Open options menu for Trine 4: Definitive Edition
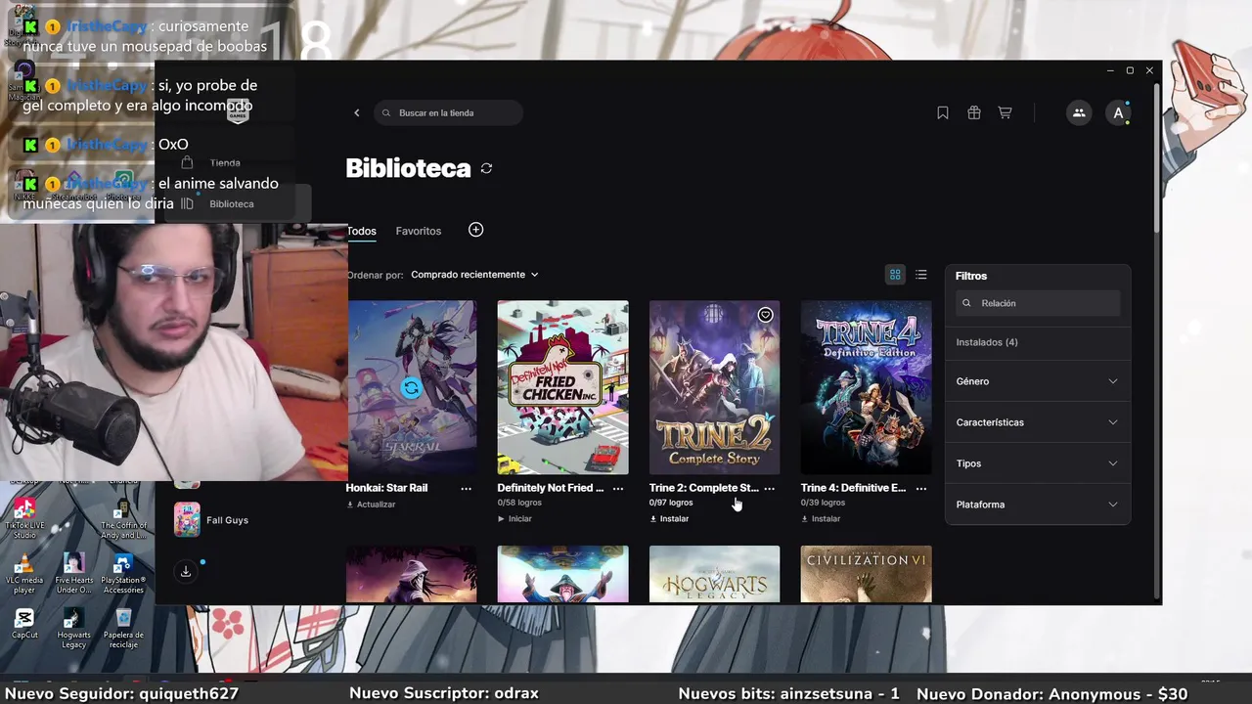The width and height of the screenshot is (1252, 704). (921, 488)
